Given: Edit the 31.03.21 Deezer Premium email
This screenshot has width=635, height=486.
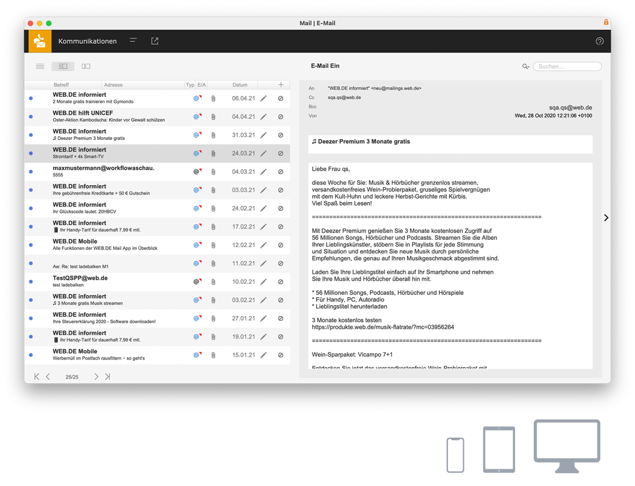Looking at the screenshot, I should pyautogui.click(x=263, y=135).
